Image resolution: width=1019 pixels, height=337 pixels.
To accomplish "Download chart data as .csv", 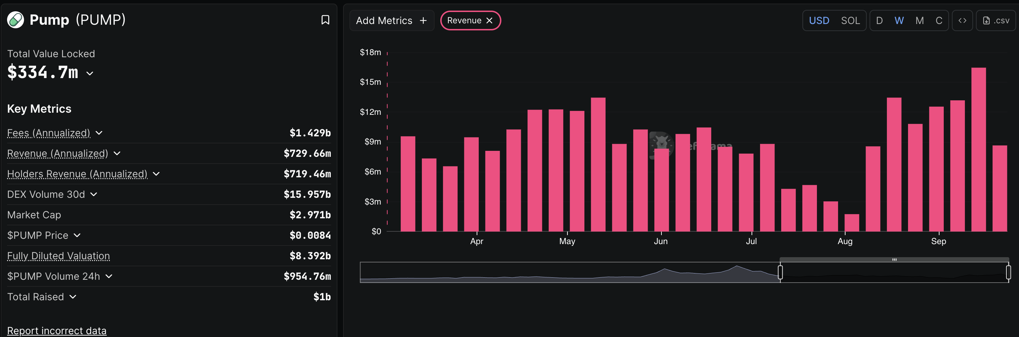I will [x=996, y=20].
